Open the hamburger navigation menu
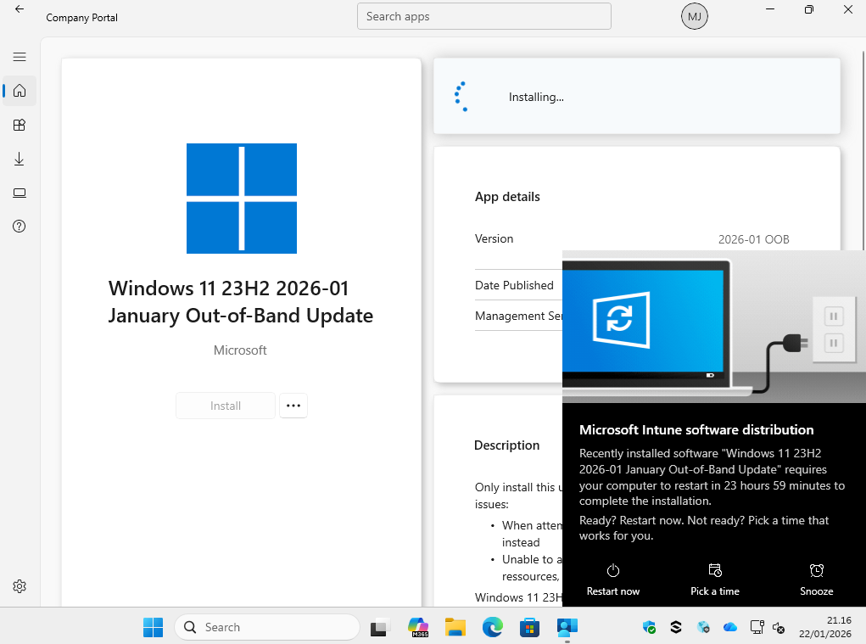The image size is (866, 644). pyautogui.click(x=20, y=57)
